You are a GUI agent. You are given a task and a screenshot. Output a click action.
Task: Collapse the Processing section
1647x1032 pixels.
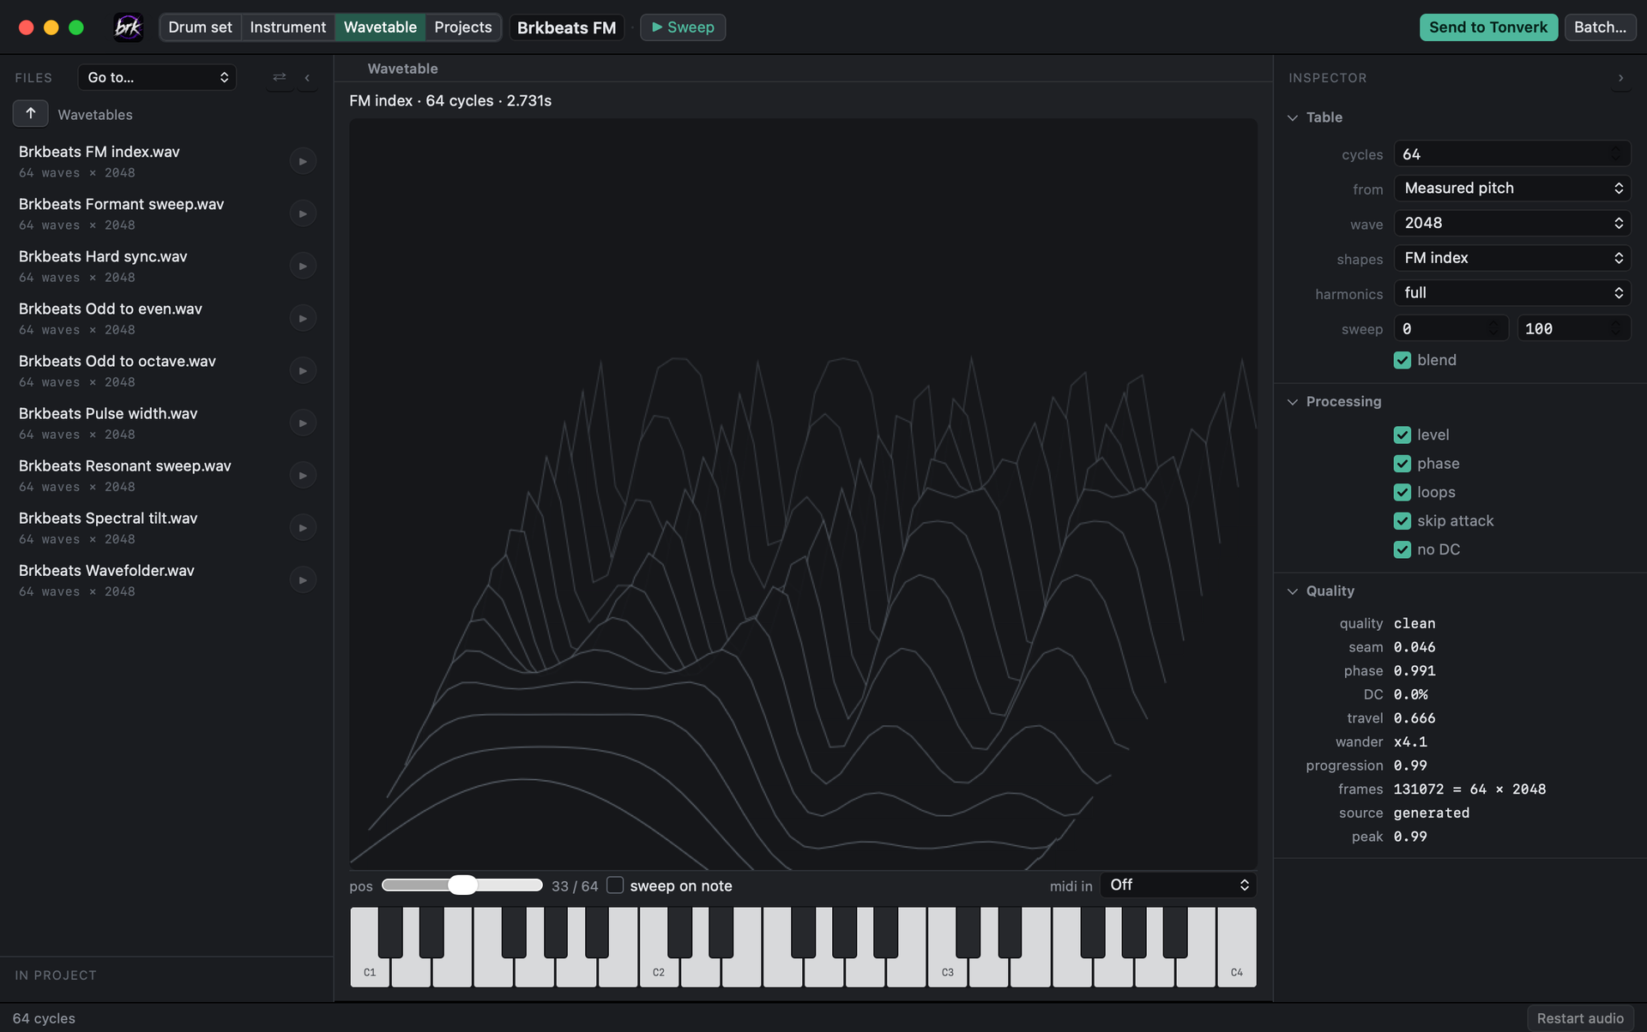[1293, 402]
